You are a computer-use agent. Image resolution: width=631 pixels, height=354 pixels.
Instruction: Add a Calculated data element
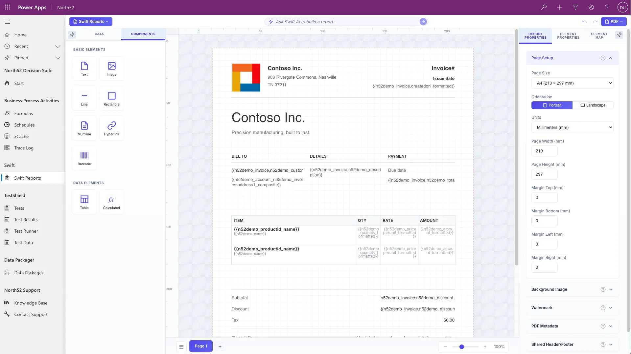click(111, 202)
